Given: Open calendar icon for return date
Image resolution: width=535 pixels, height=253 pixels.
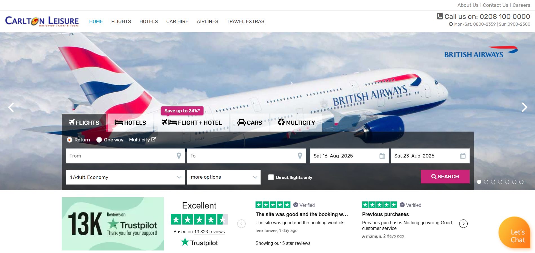Looking at the screenshot, I should [x=463, y=156].
